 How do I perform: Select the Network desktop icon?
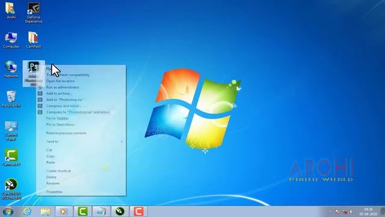(11, 69)
